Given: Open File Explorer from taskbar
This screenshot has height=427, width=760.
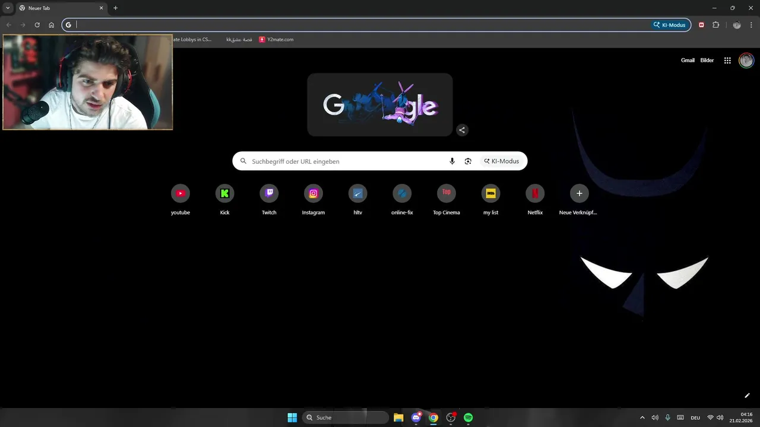Looking at the screenshot, I should coord(398,418).
